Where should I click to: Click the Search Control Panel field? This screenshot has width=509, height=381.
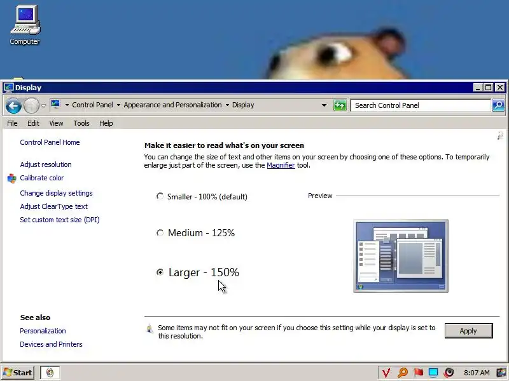421,105
